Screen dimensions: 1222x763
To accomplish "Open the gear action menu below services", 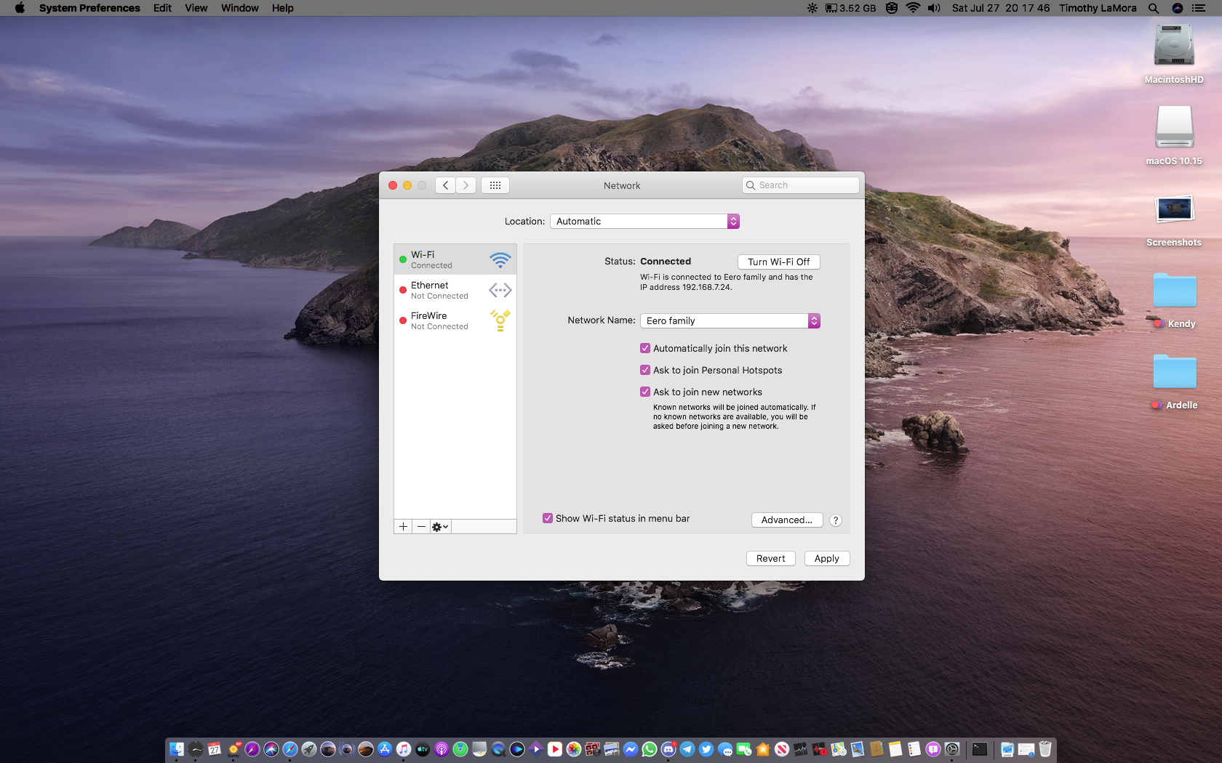I will (x=440, y=527).
